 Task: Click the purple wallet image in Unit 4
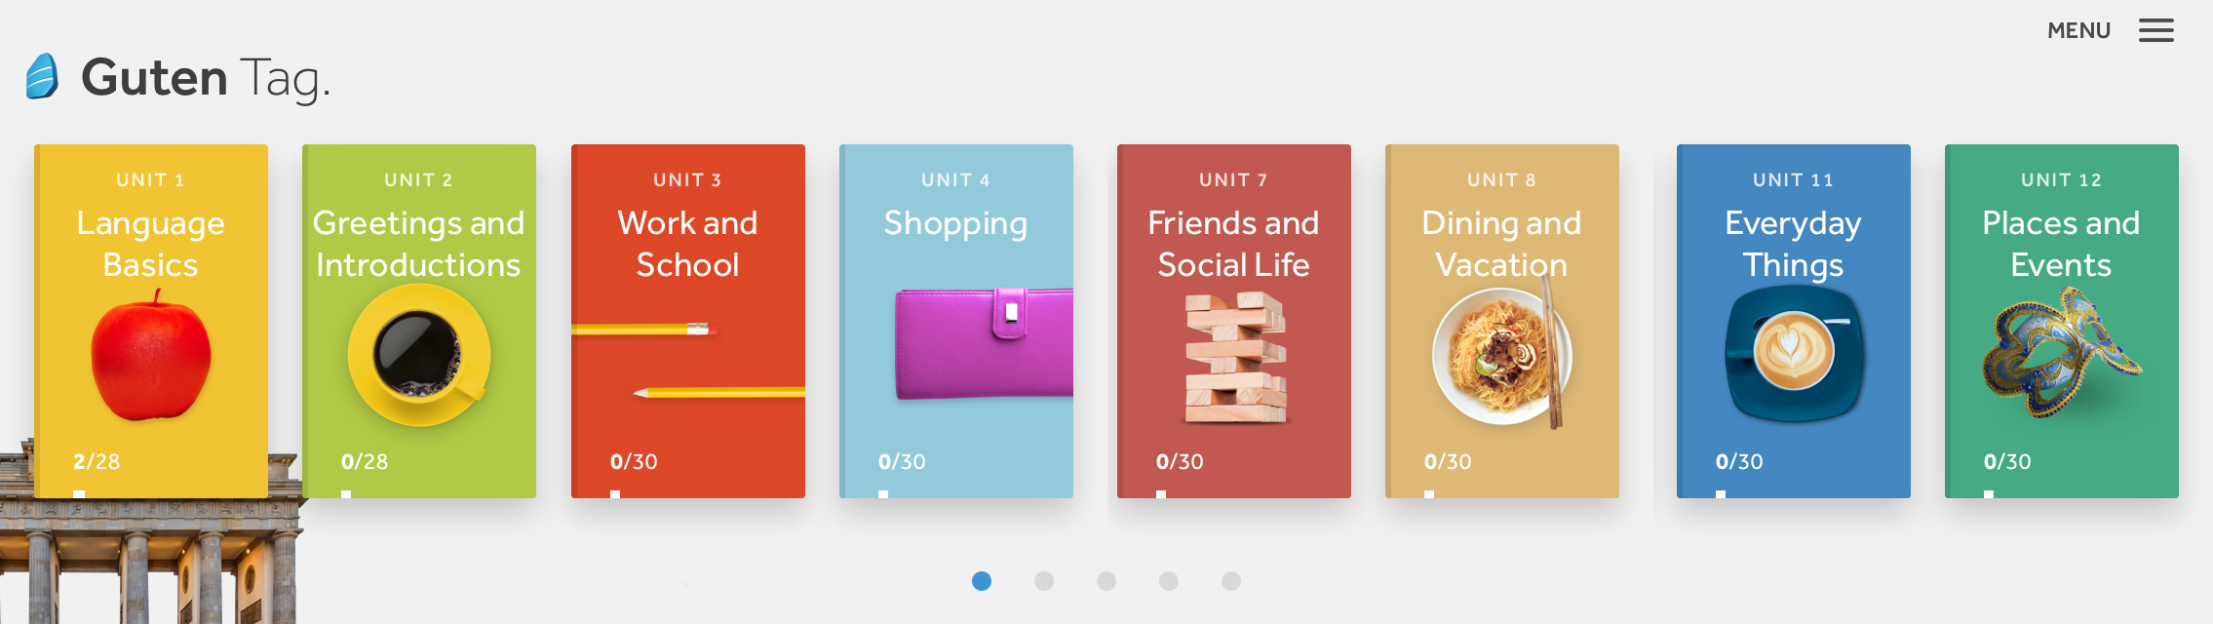[x=984, y=343]
